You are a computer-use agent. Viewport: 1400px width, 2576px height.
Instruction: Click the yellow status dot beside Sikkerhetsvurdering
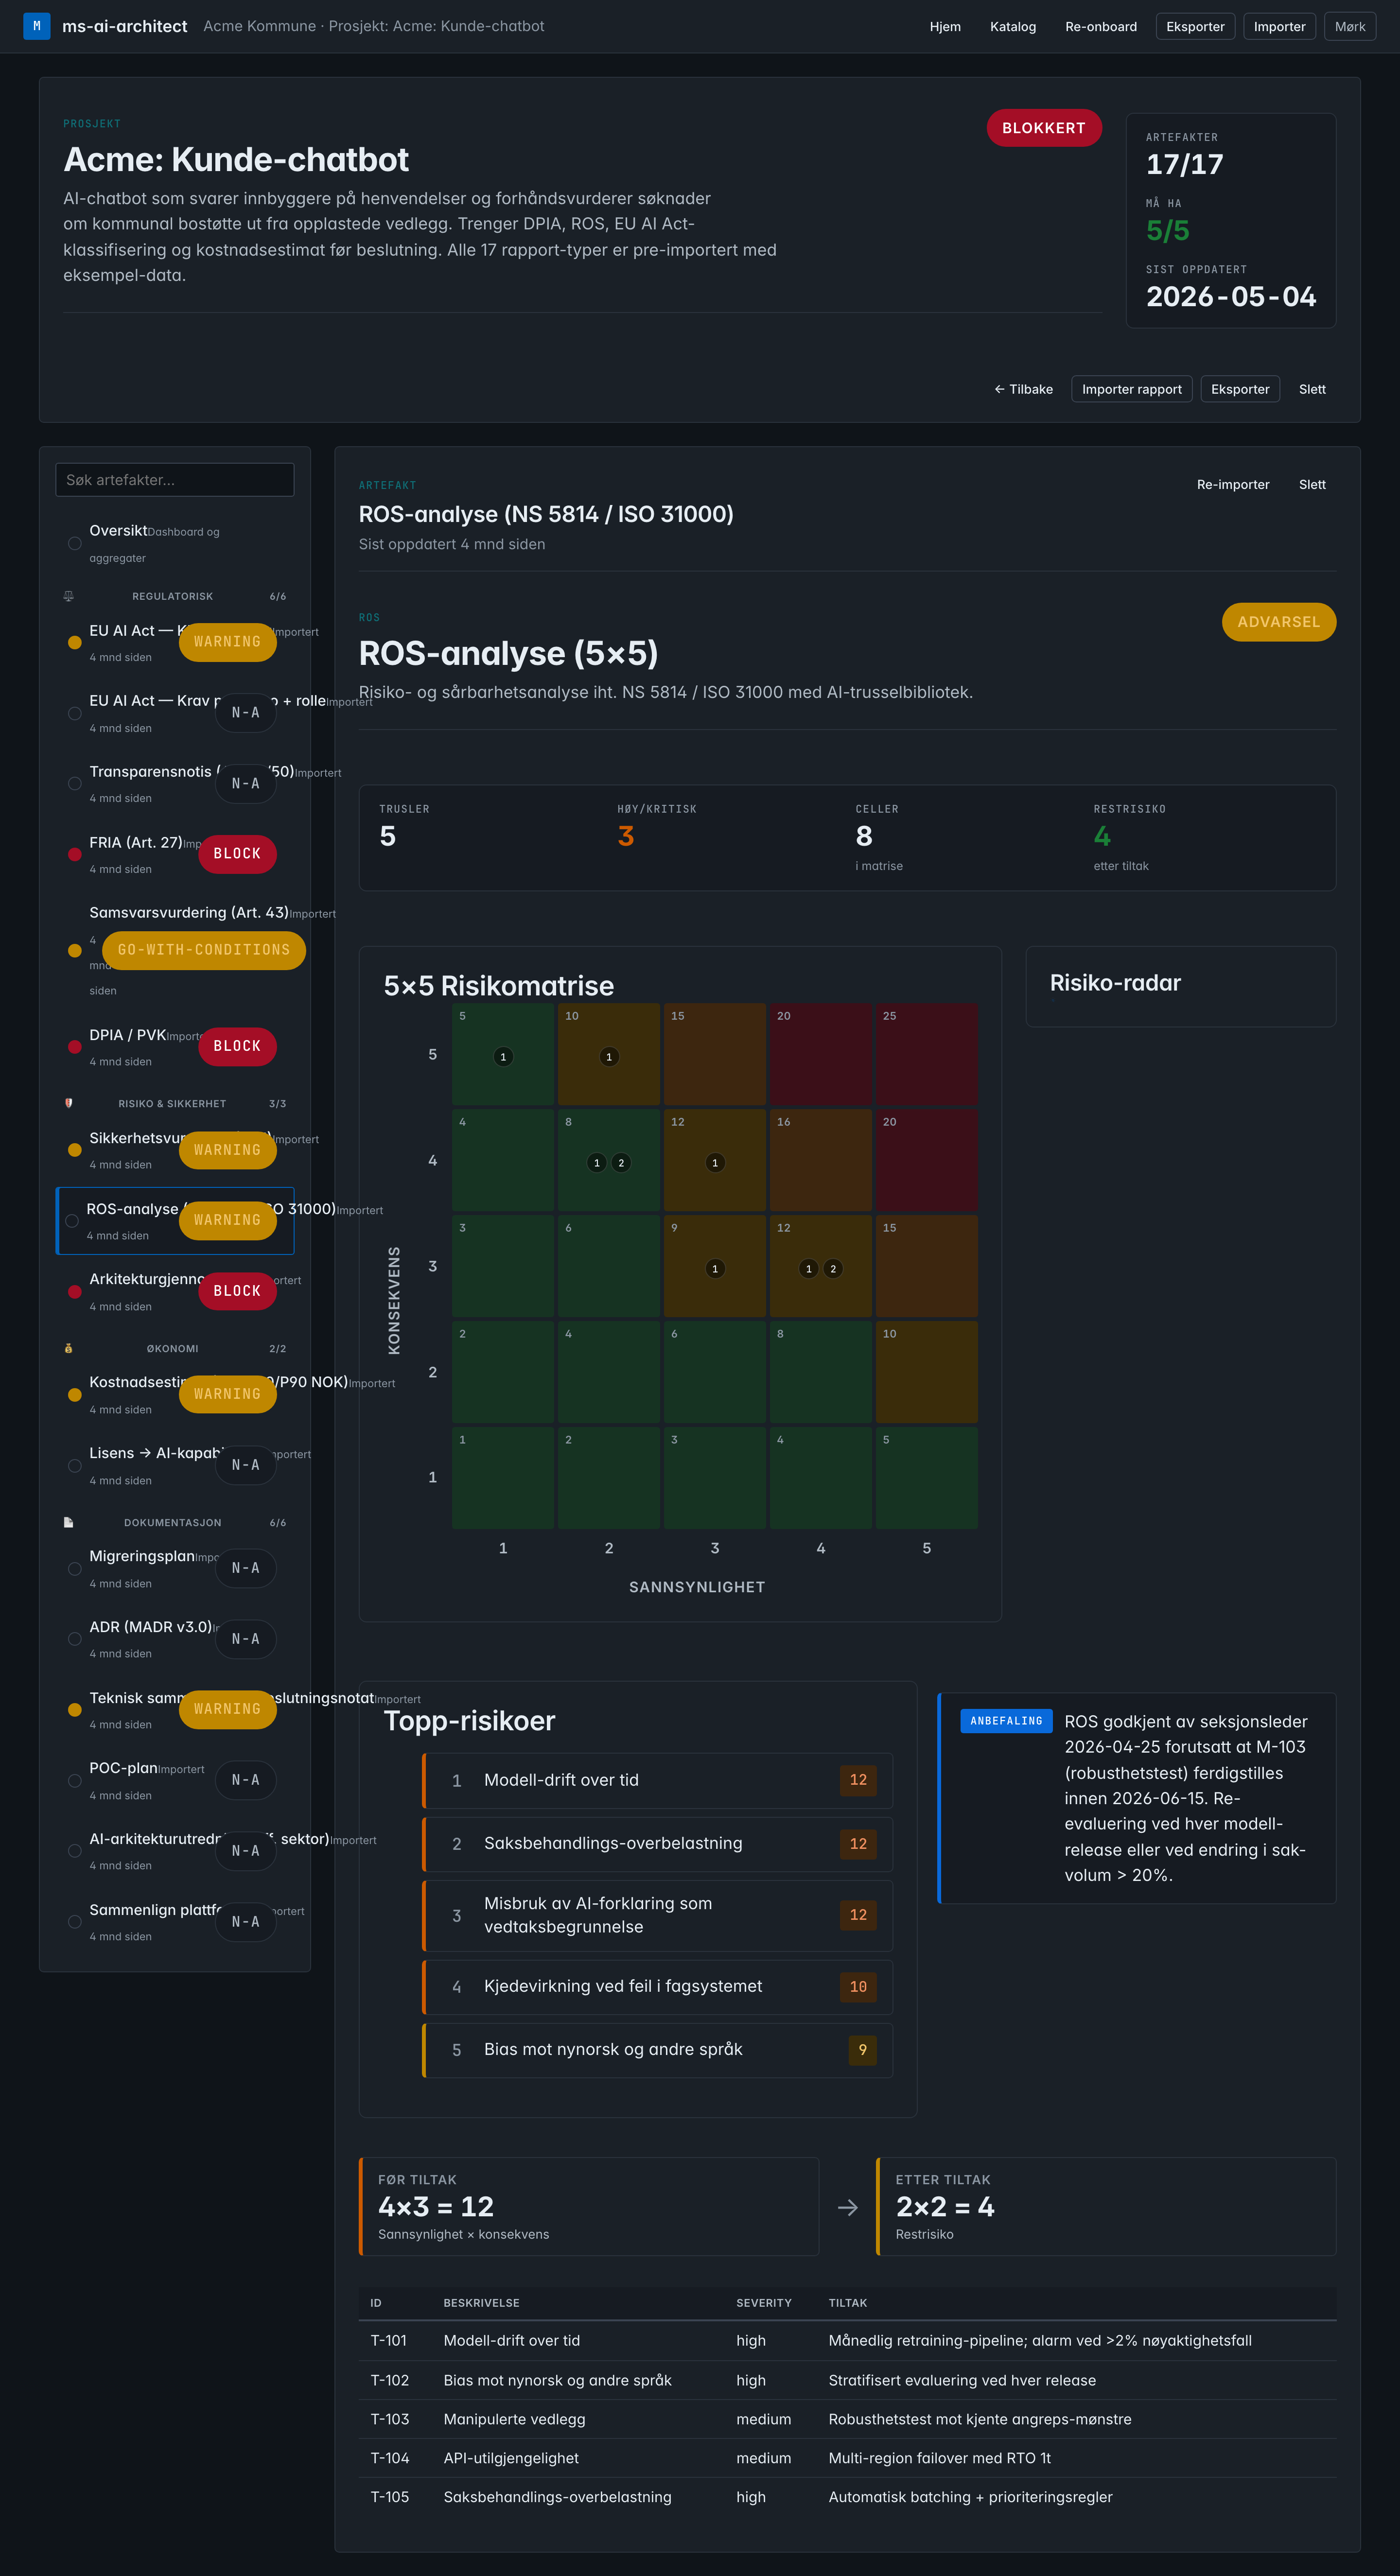75,1150
